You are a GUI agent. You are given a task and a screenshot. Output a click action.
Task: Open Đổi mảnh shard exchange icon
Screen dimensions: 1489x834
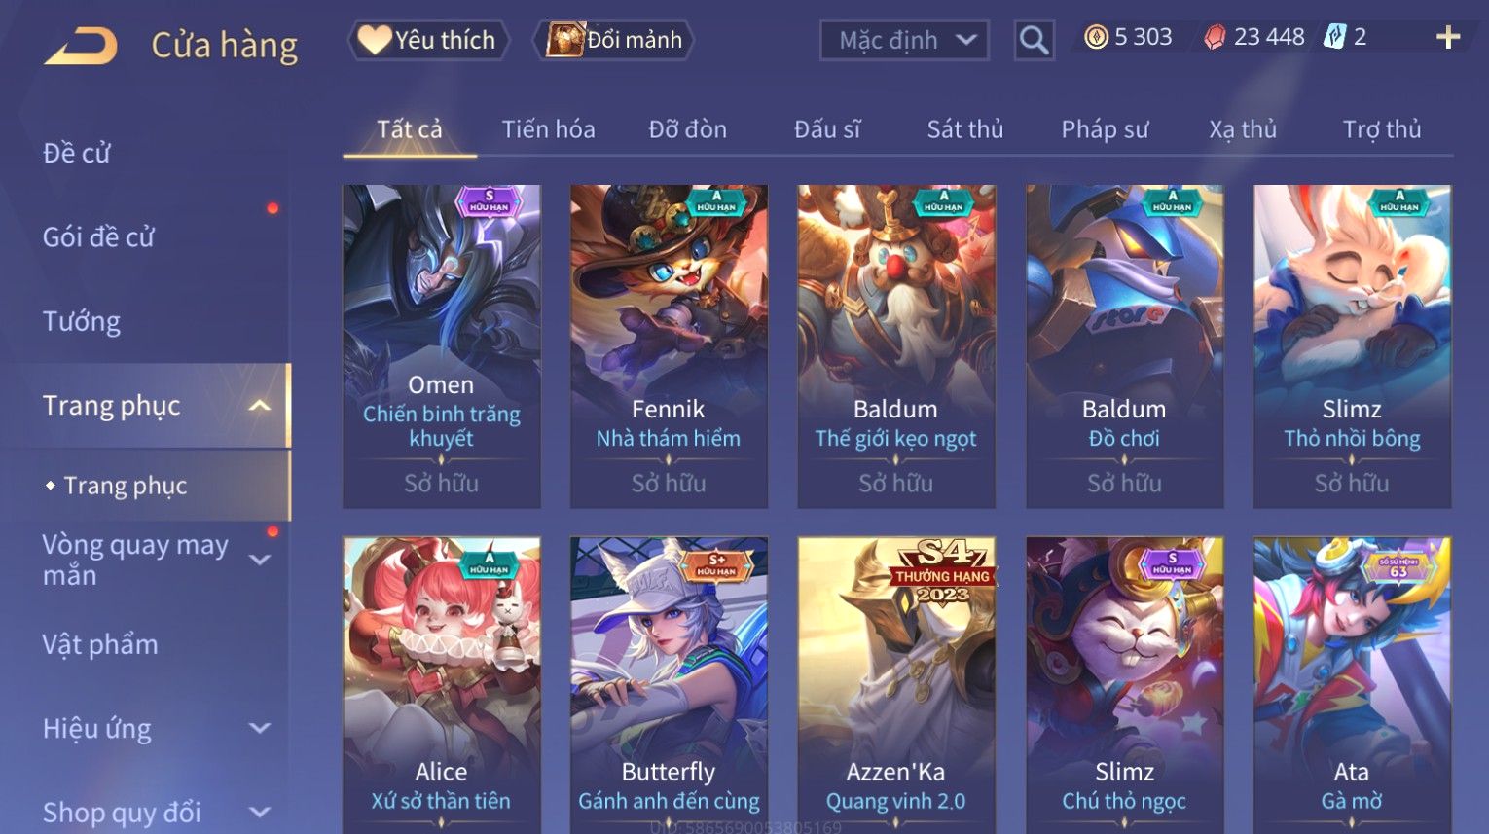point(613,40)
